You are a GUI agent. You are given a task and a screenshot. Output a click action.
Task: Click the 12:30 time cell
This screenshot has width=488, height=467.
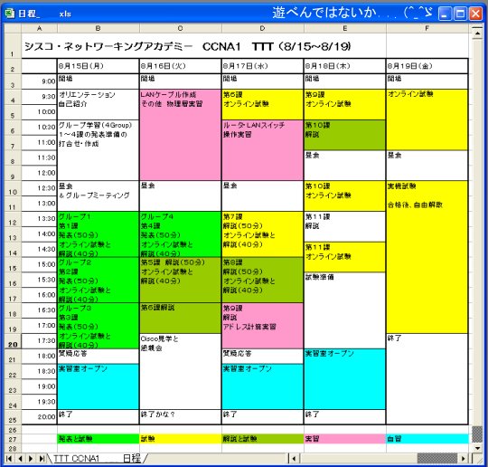(x=39, y=188)
